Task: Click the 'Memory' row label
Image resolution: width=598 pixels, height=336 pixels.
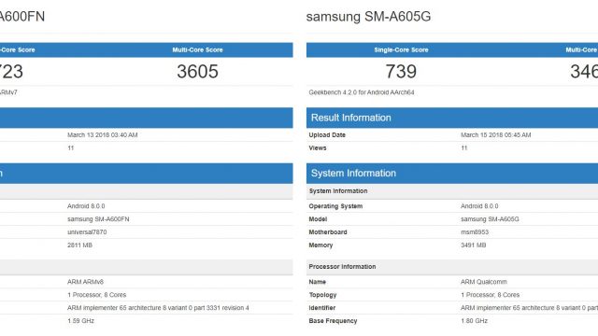Action: 320,245
